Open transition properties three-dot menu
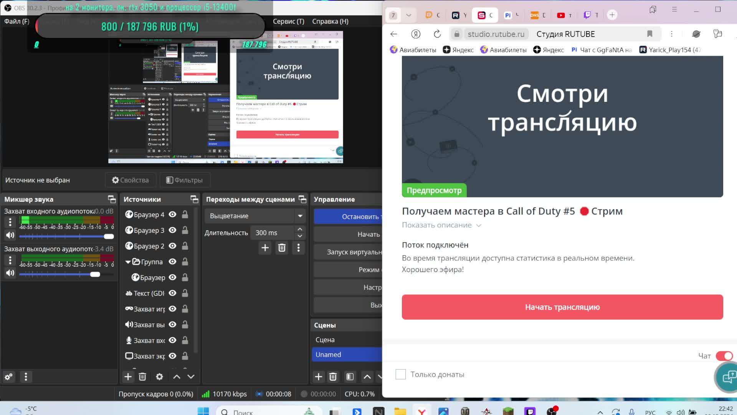 tap(298, 248)
